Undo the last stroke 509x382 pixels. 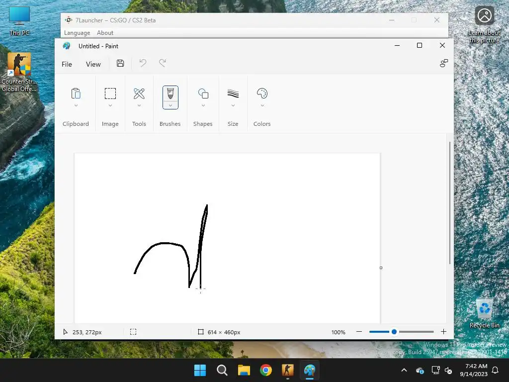coord(143,63)
